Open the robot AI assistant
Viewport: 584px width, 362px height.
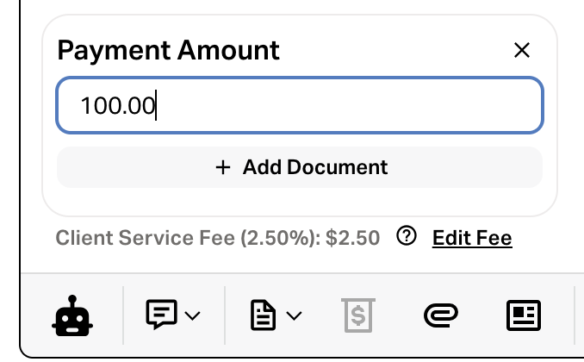[x=70, y=316]
